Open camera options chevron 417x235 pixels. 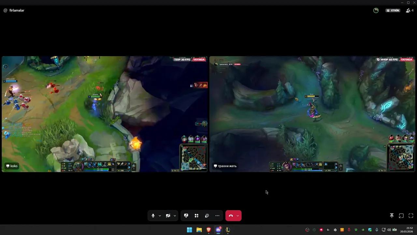click(x=175, y=216)
